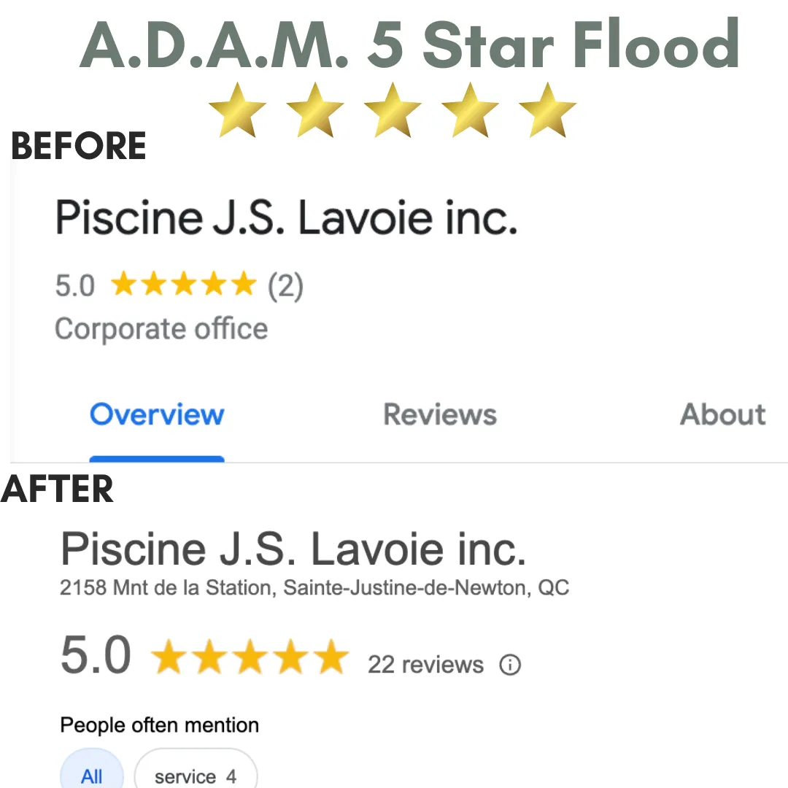Click the Corporate office category text
This screenshot has height=788, width=788.
click(161, 330)
